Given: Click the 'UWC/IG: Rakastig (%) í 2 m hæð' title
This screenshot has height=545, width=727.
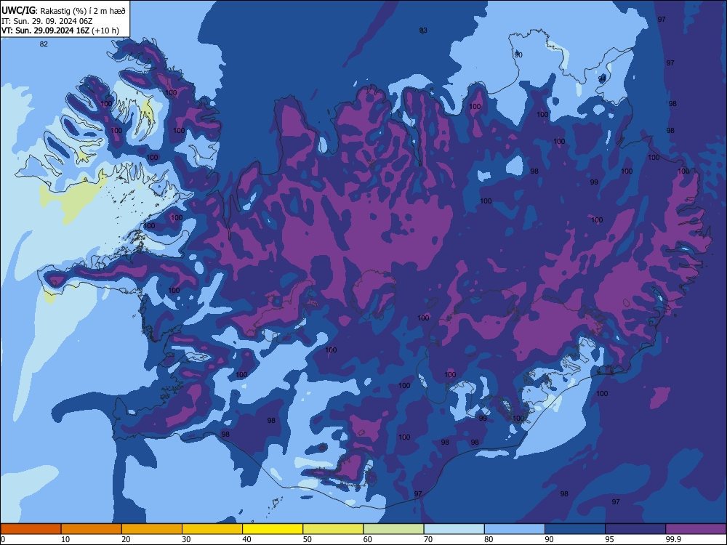Looking at the screenshot, I should tap(63, 10).
